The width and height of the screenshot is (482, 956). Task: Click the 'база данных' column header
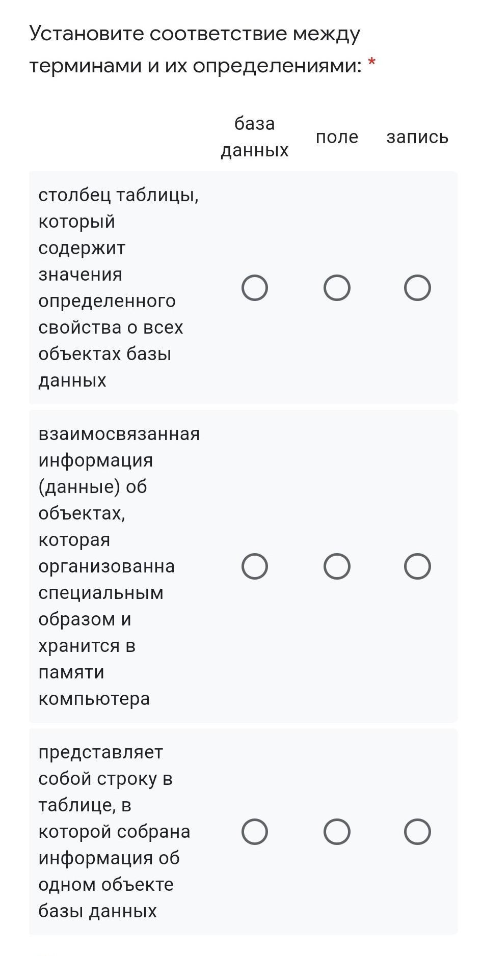(255, 136)
